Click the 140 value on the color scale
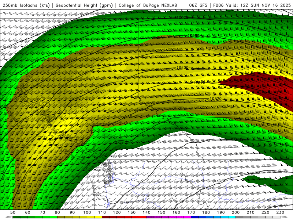Viewport: 293px width, 219px height. 147,212
